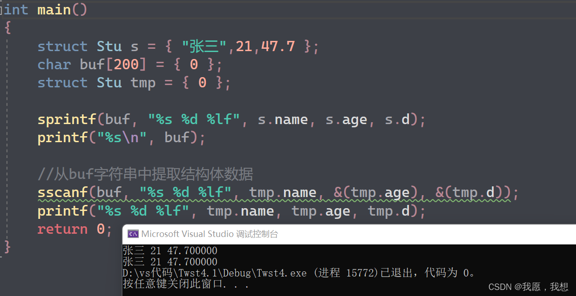
Task: Click the console title 'Microsoft Visual Studio 调试控制台'
Action: click(x=210, y=234)
